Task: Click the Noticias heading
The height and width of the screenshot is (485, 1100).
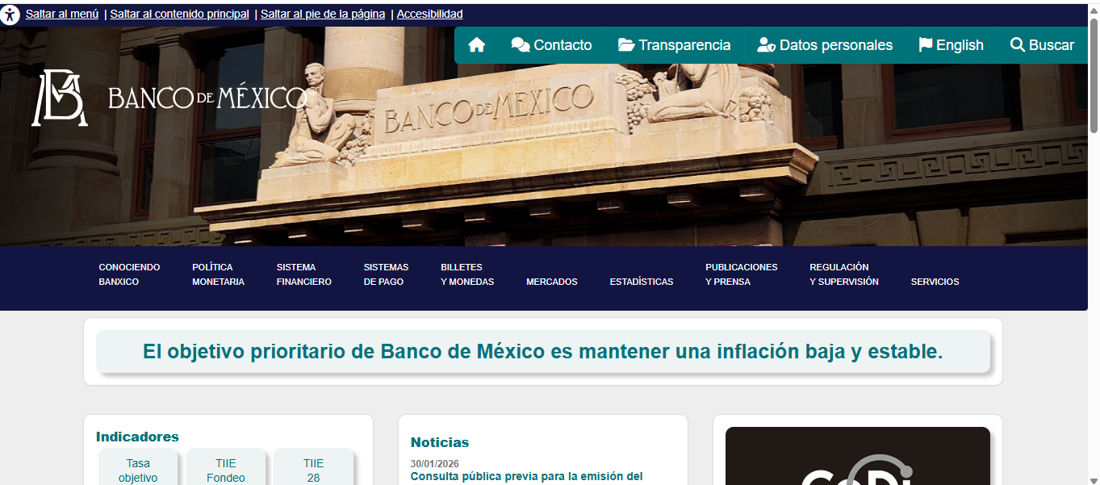Action: (440, 442)
